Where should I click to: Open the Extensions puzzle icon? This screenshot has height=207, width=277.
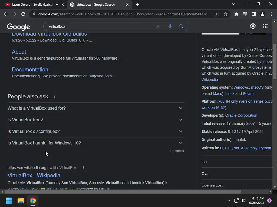236,14
